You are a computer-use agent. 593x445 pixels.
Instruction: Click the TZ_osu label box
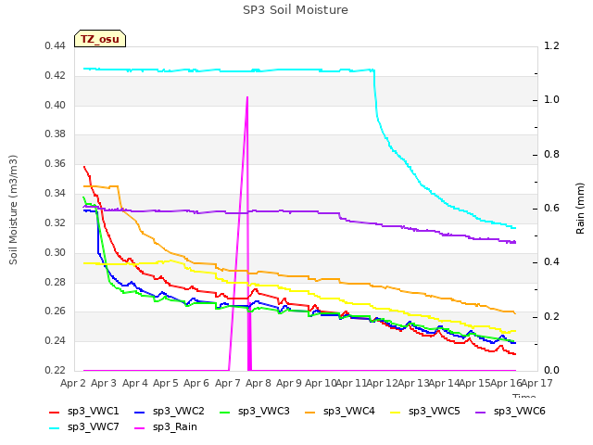pos(100,39)
